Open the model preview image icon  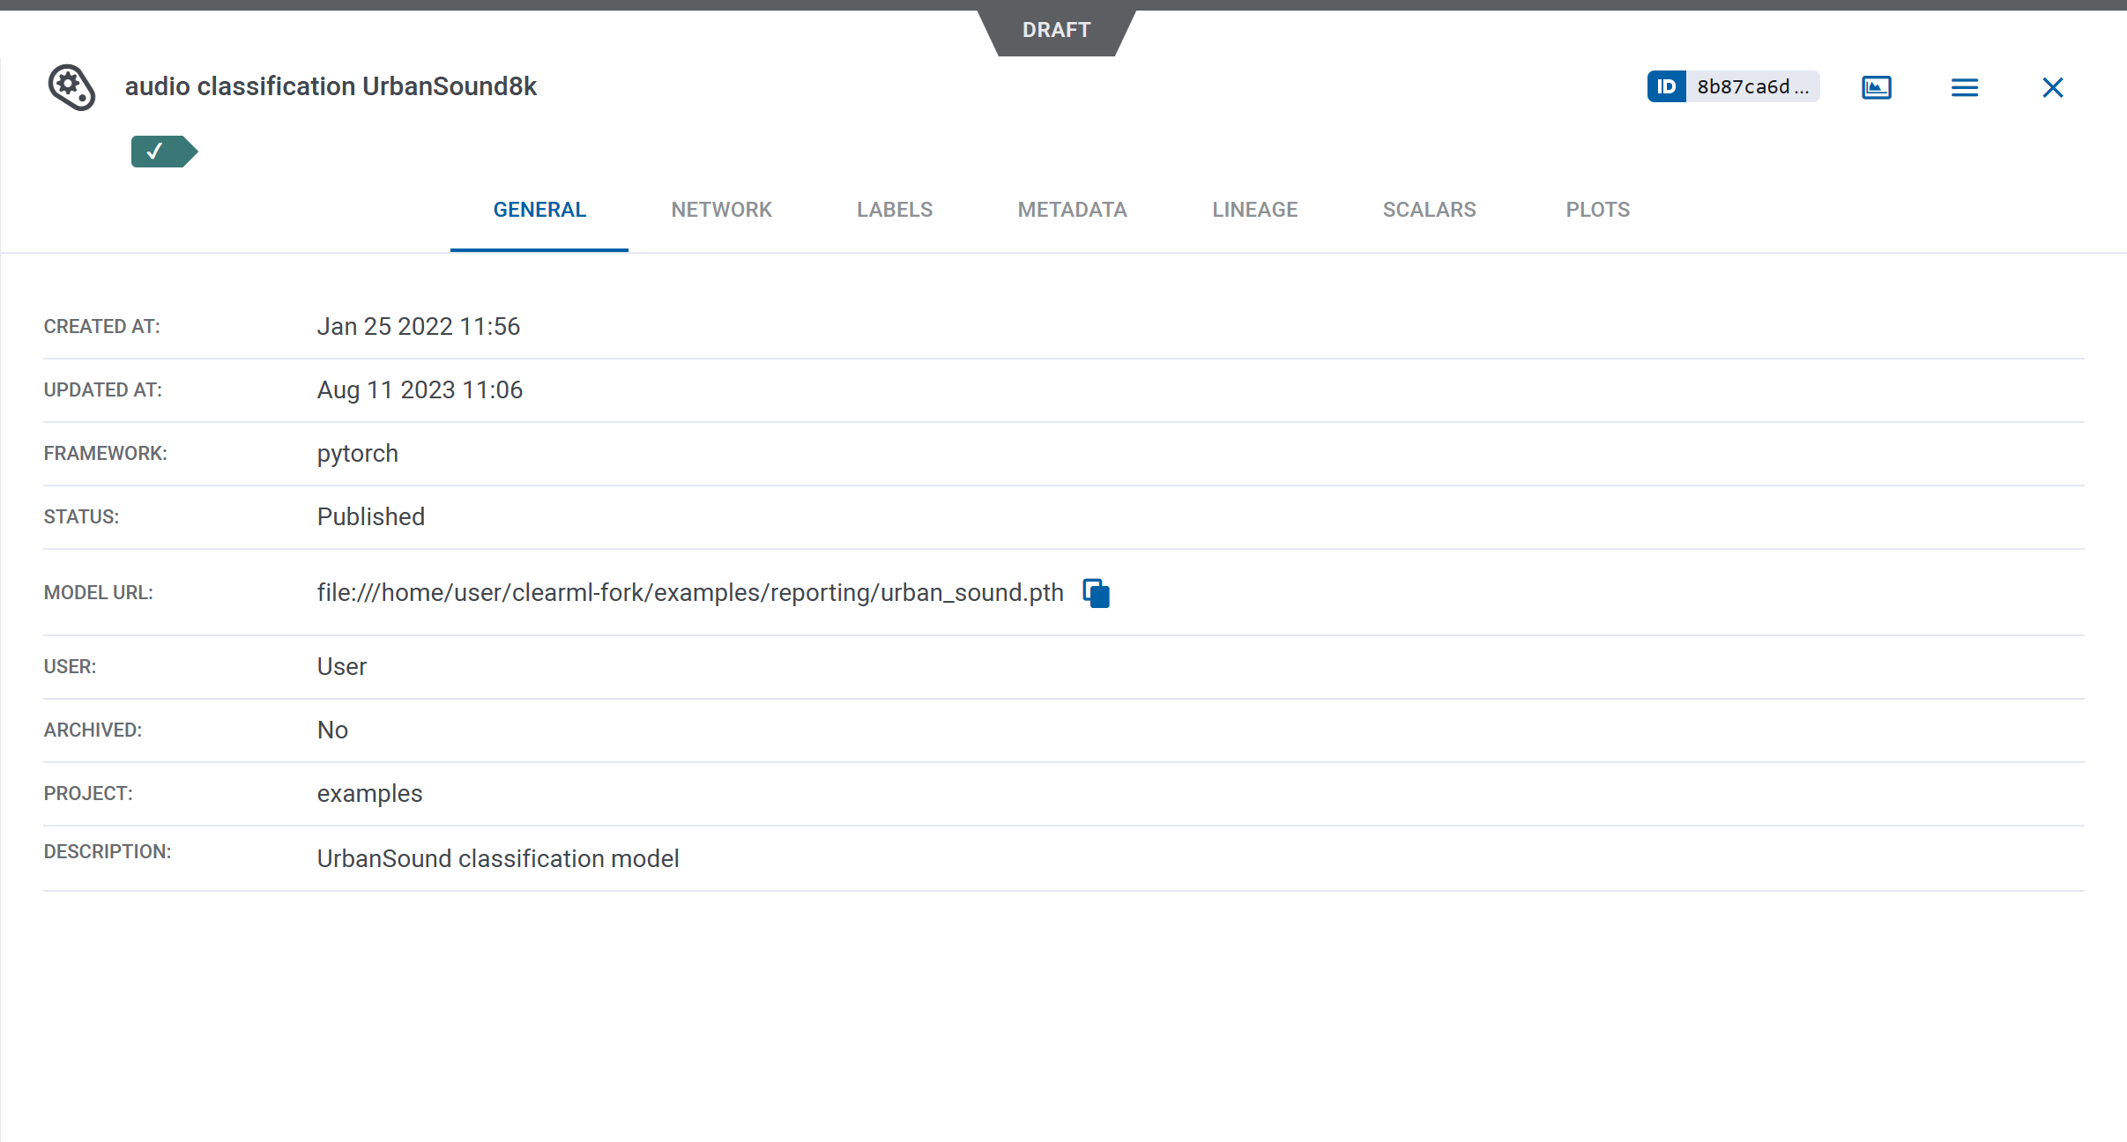[x=1876, y=87]
